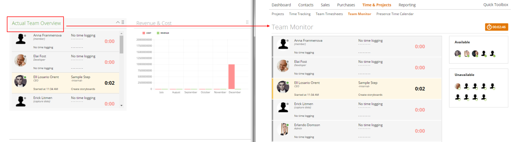Click 0:02 time value in Team Monitor

pos(420,89)
